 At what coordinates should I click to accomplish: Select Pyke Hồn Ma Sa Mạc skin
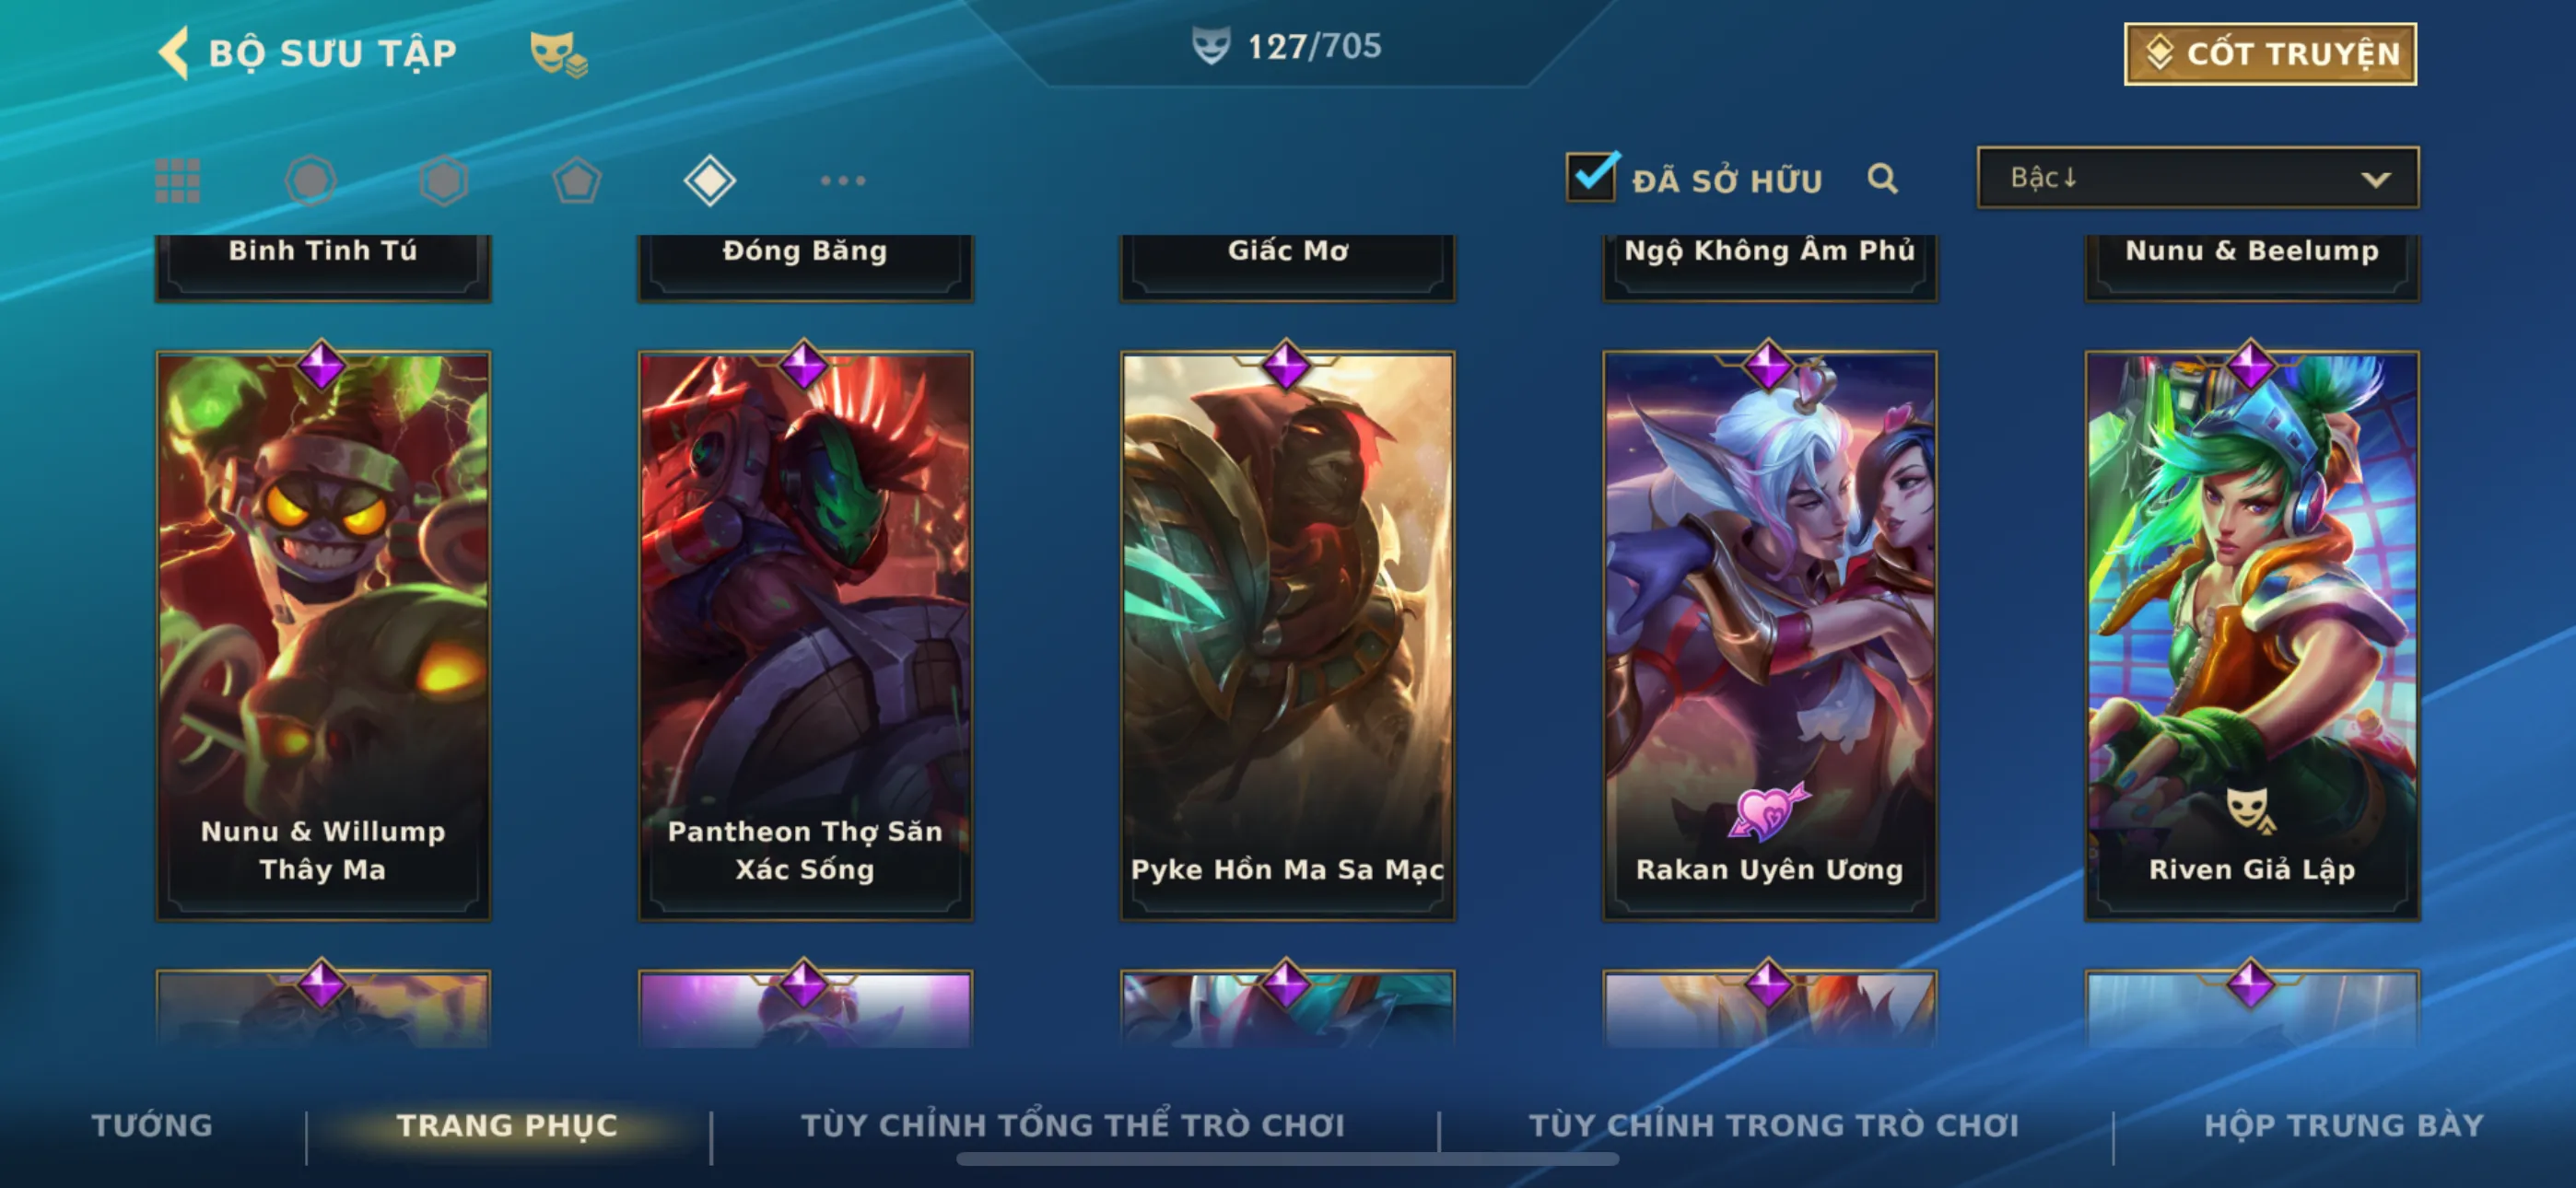1287,635
